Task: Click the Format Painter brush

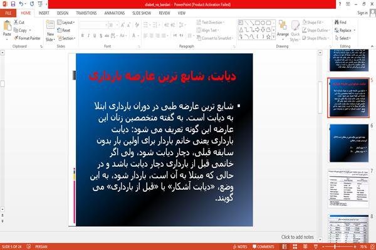Action: (x=16, y=38)
